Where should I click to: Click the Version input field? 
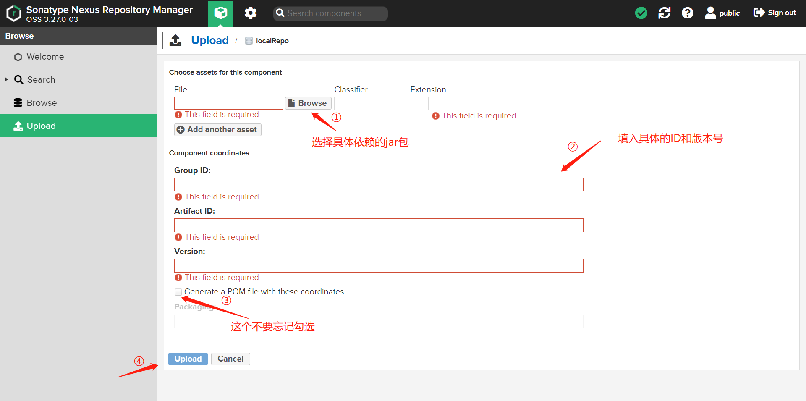click(379, 265)
